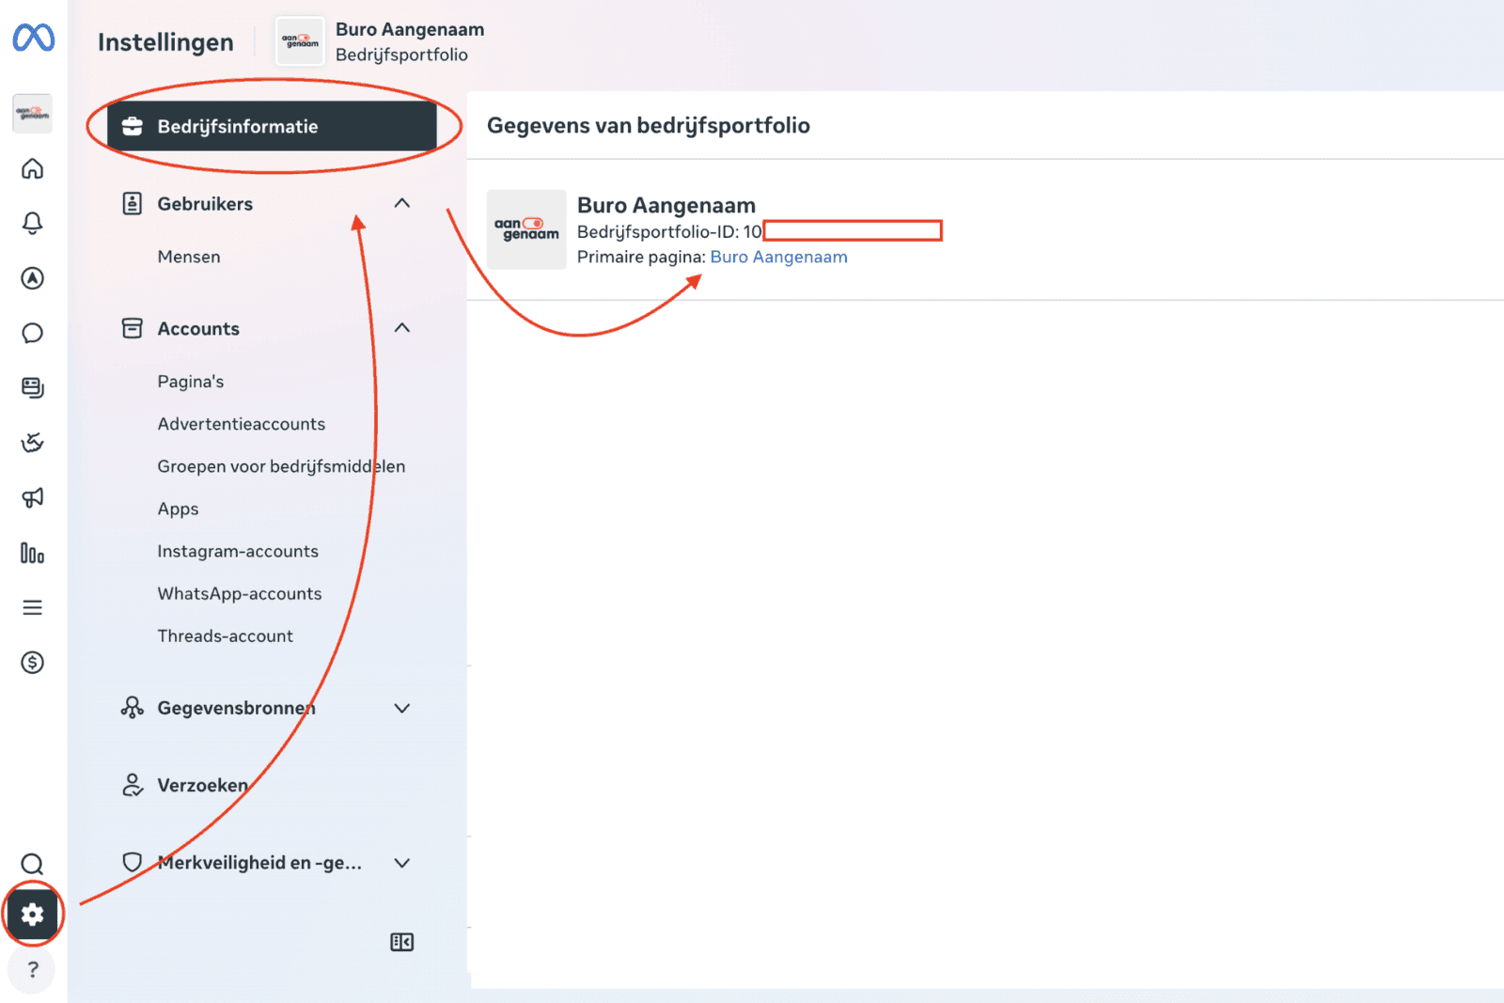Collapse sidebar with panel toggle icon
This screenshot has height=1003, width=1504.
[402, 942]
